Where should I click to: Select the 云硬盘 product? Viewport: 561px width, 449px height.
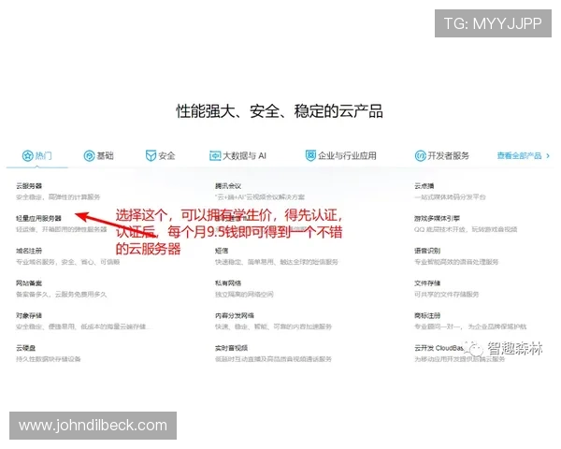(x=26, y=348)
